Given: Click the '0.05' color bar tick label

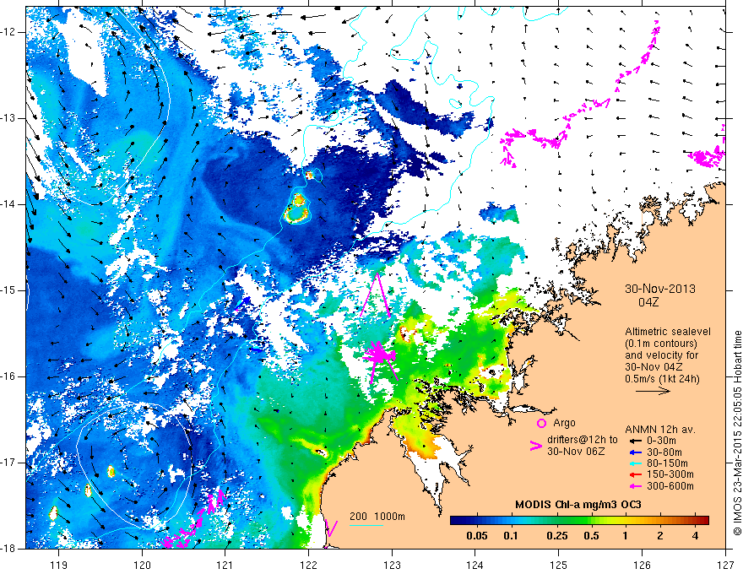Looking at the screenshot, I should coord(477,536).
